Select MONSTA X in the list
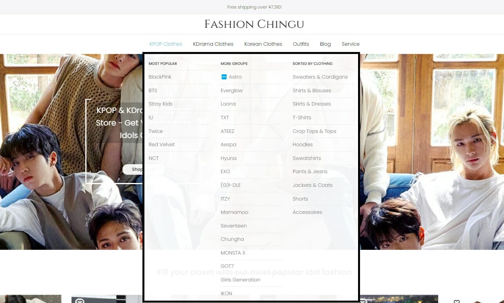The height and width of the screenshot is (303, 504). [233, 253]
